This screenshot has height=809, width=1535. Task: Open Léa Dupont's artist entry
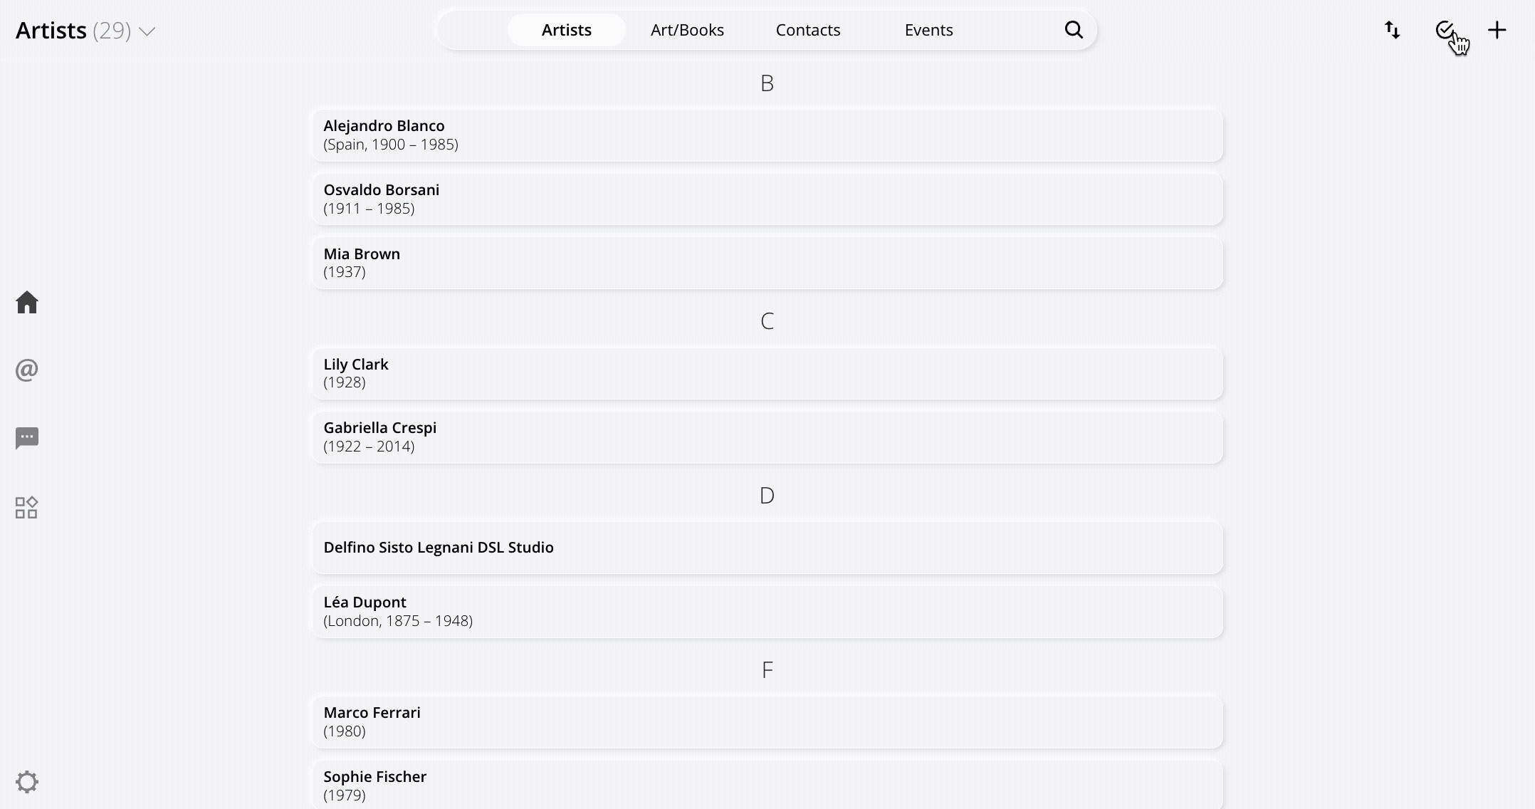click(x=767, y=611)
